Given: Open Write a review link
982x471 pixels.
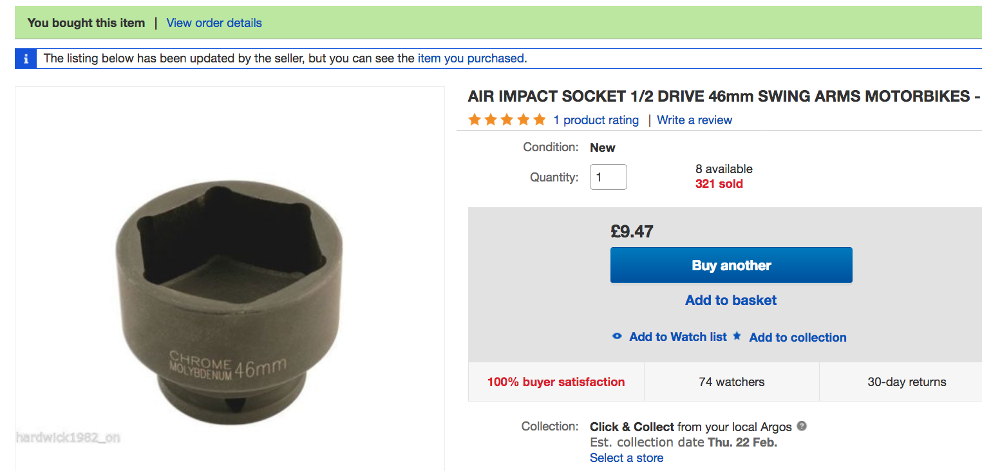Looking at the screenshot, I should [694, 120].
